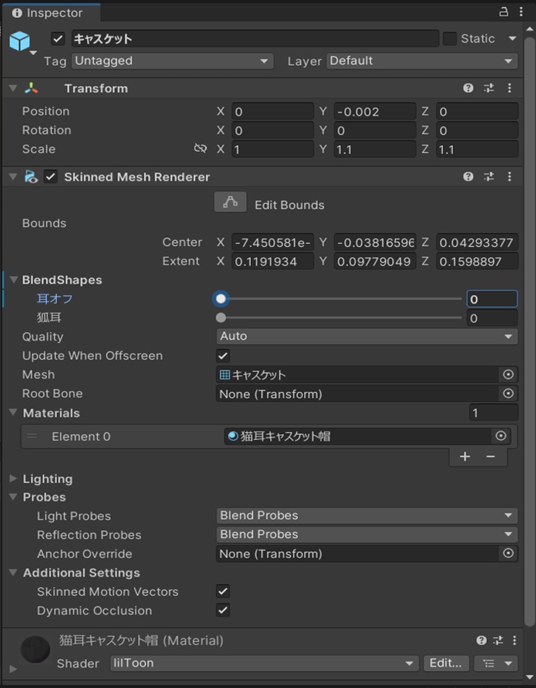Open Transform component help reference icon

[468, 88]
